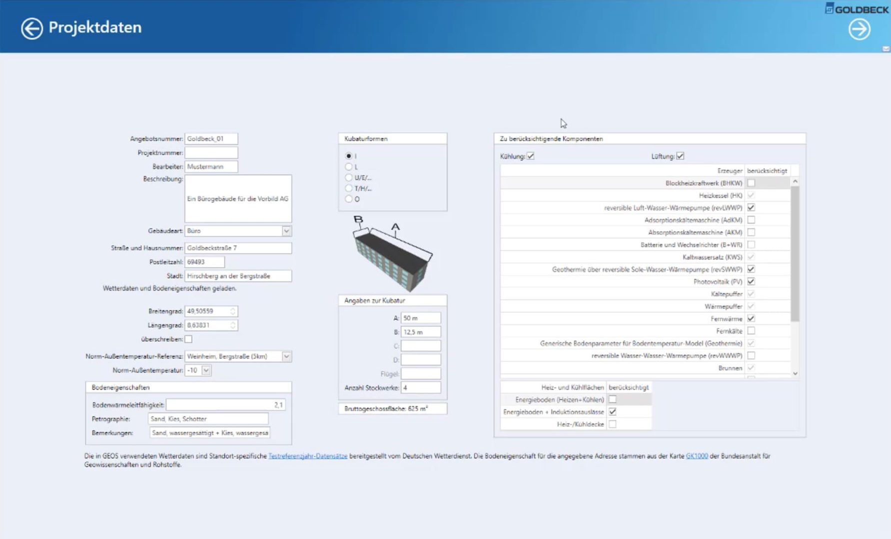Uncheck Photovoltaik (PV) component
The width and height of the screenshot is (891, 539).
pyautogui.click(x=751, y=281)
